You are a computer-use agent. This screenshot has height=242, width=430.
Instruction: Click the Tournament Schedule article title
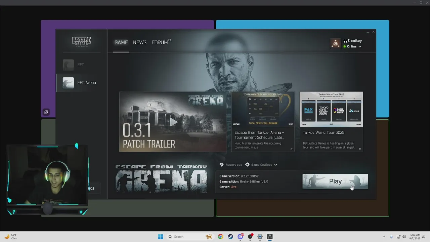259,135
